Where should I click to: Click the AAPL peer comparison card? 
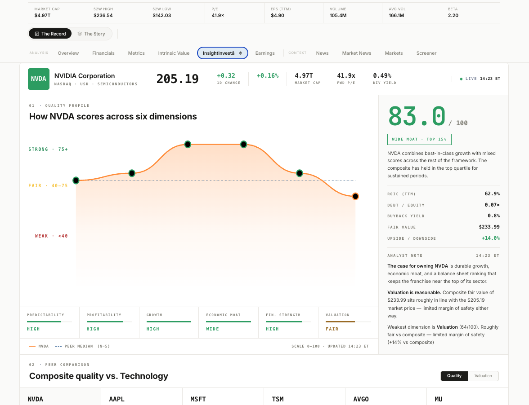(142, 396)
